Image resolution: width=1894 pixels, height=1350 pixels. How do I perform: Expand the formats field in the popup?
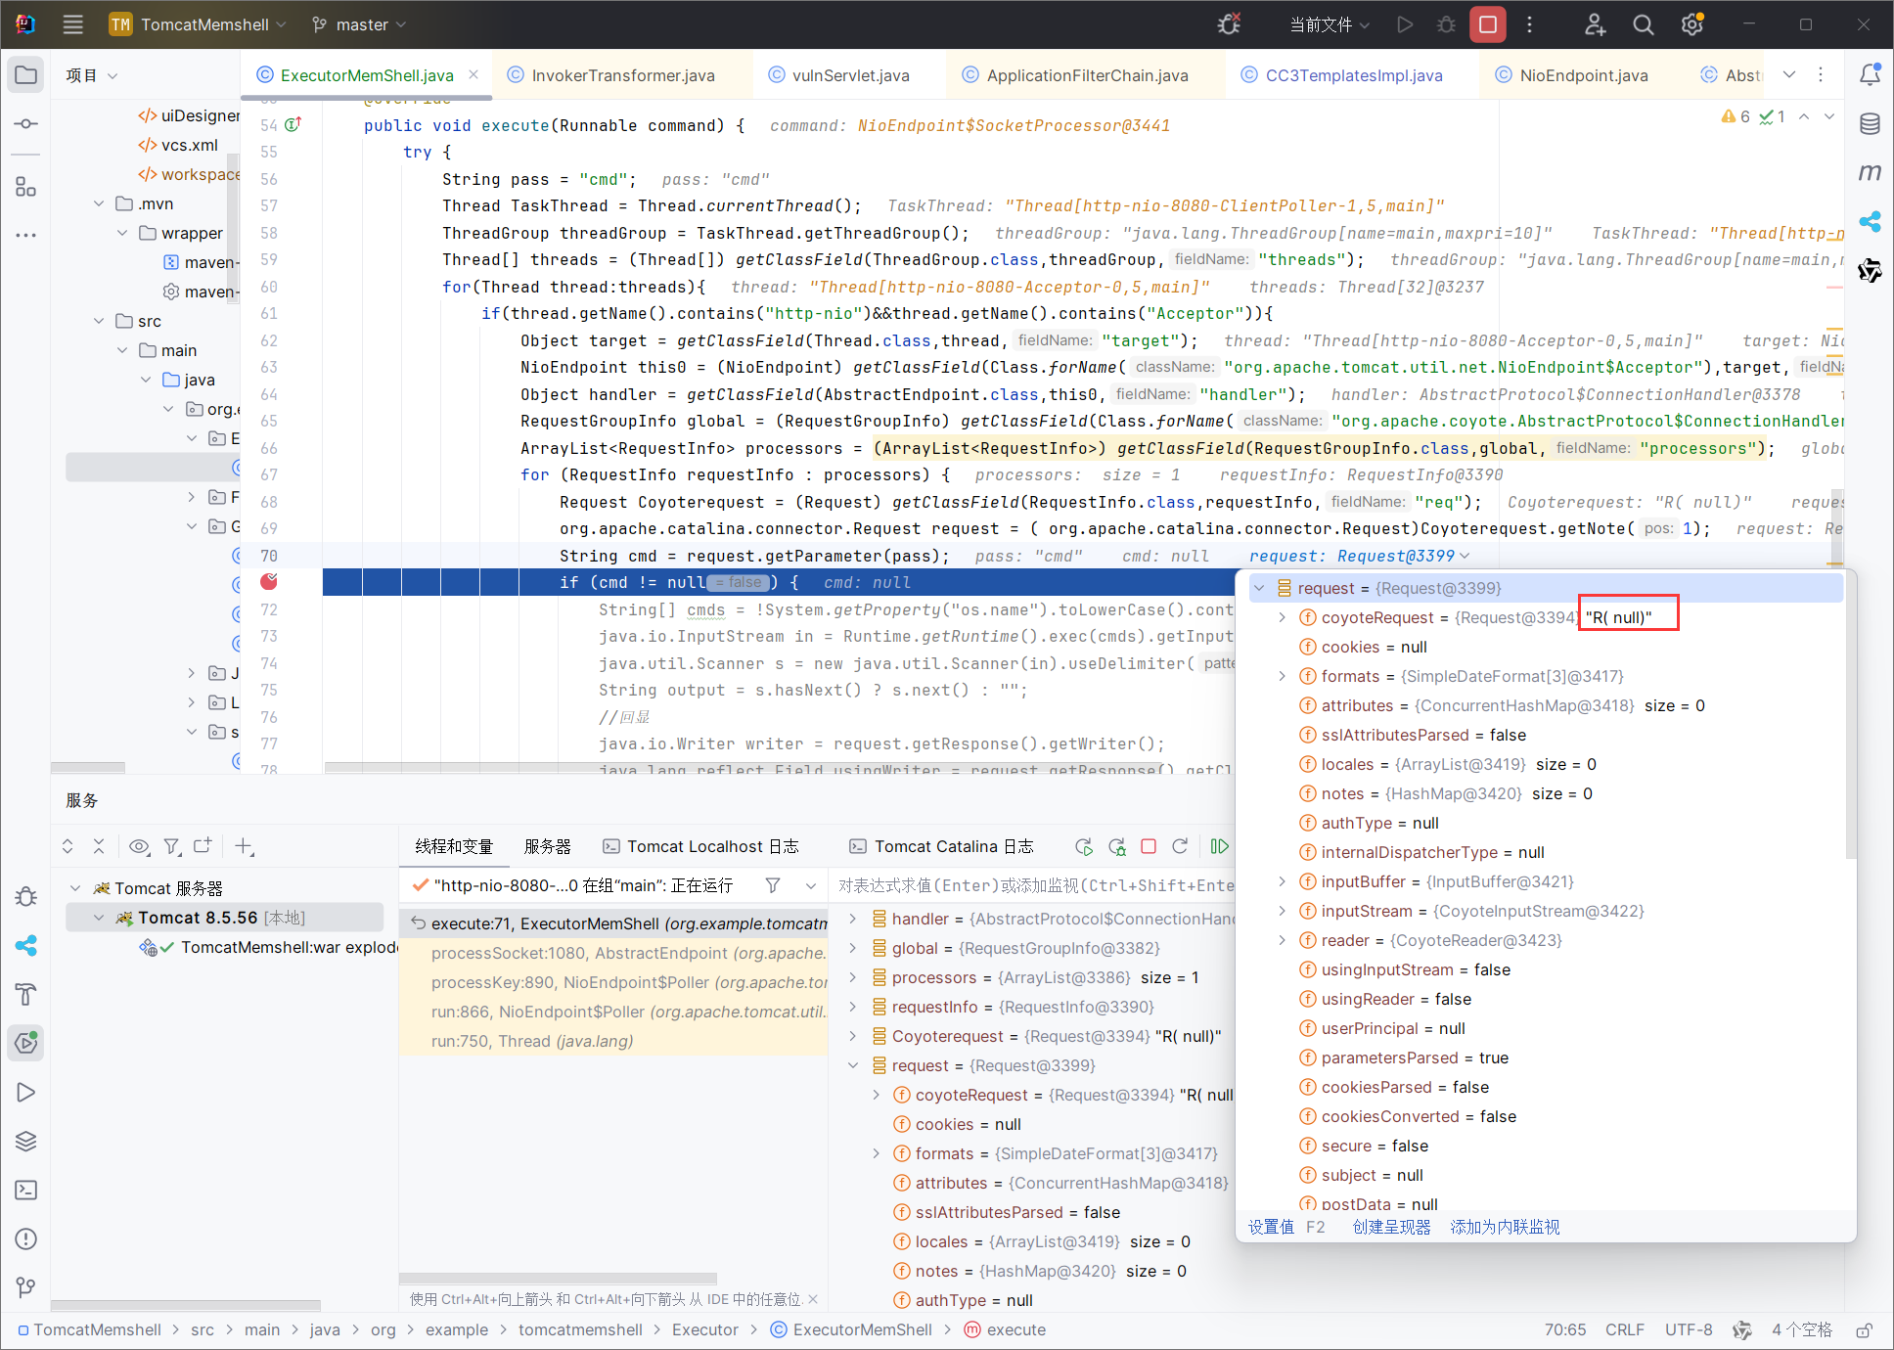[x=1283, y=676]
